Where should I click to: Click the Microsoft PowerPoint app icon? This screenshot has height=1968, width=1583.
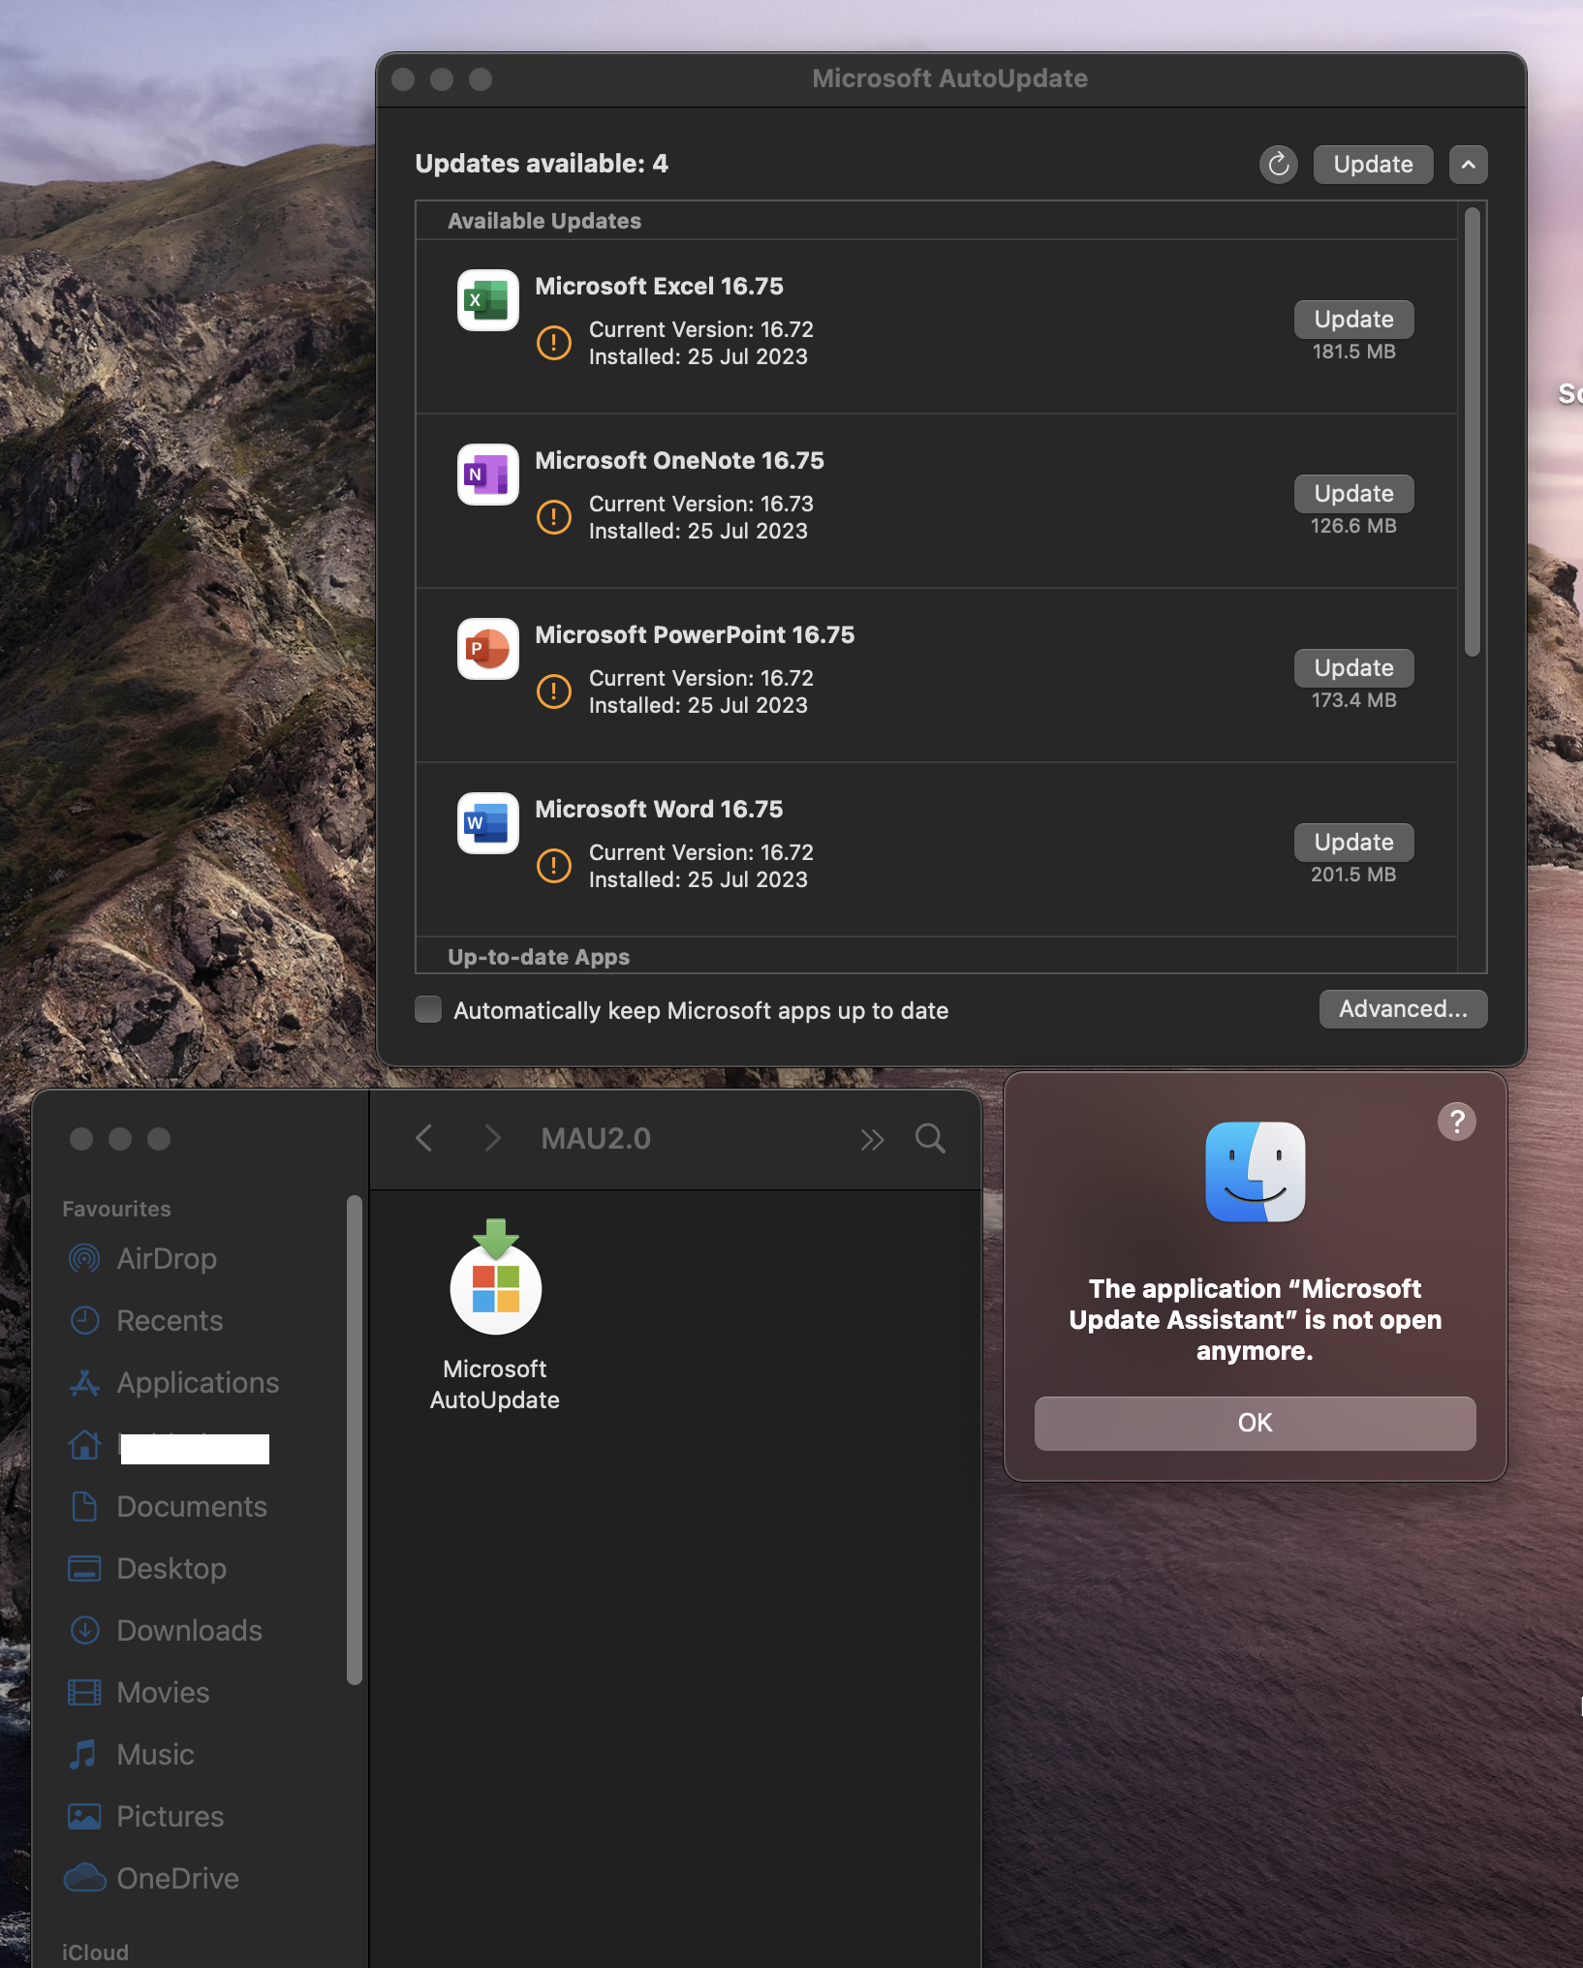[x=488, y=649]
